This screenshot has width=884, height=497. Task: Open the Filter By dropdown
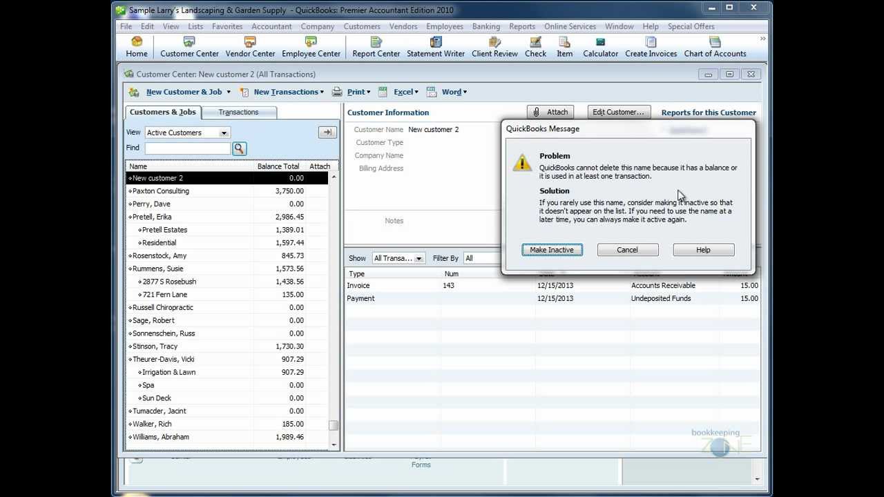click(x=483, y=258)
